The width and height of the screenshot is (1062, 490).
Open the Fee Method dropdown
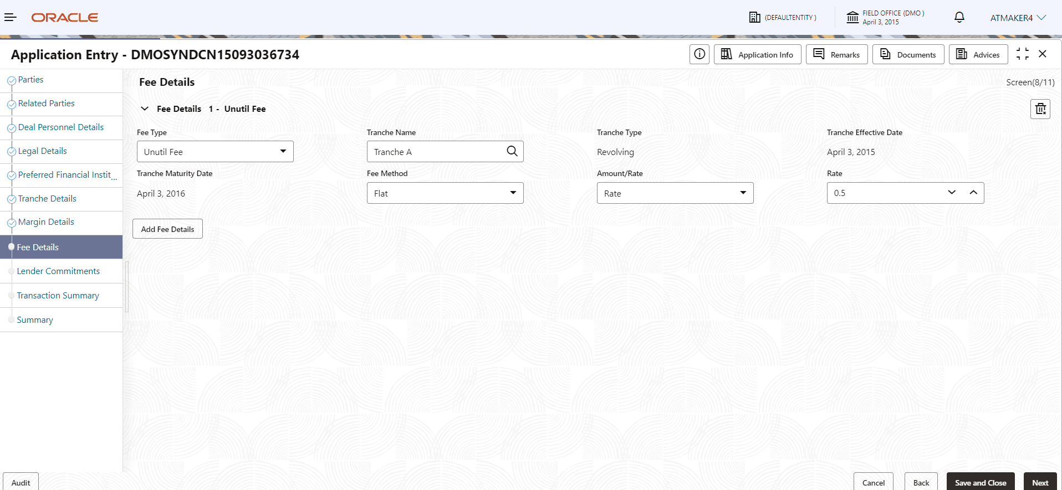445,193
